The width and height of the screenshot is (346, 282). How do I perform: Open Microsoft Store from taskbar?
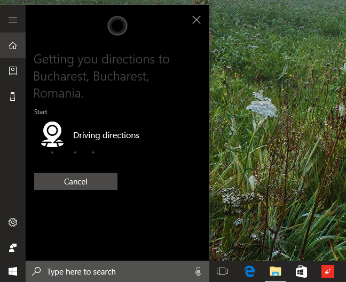(x=301, y=271)
